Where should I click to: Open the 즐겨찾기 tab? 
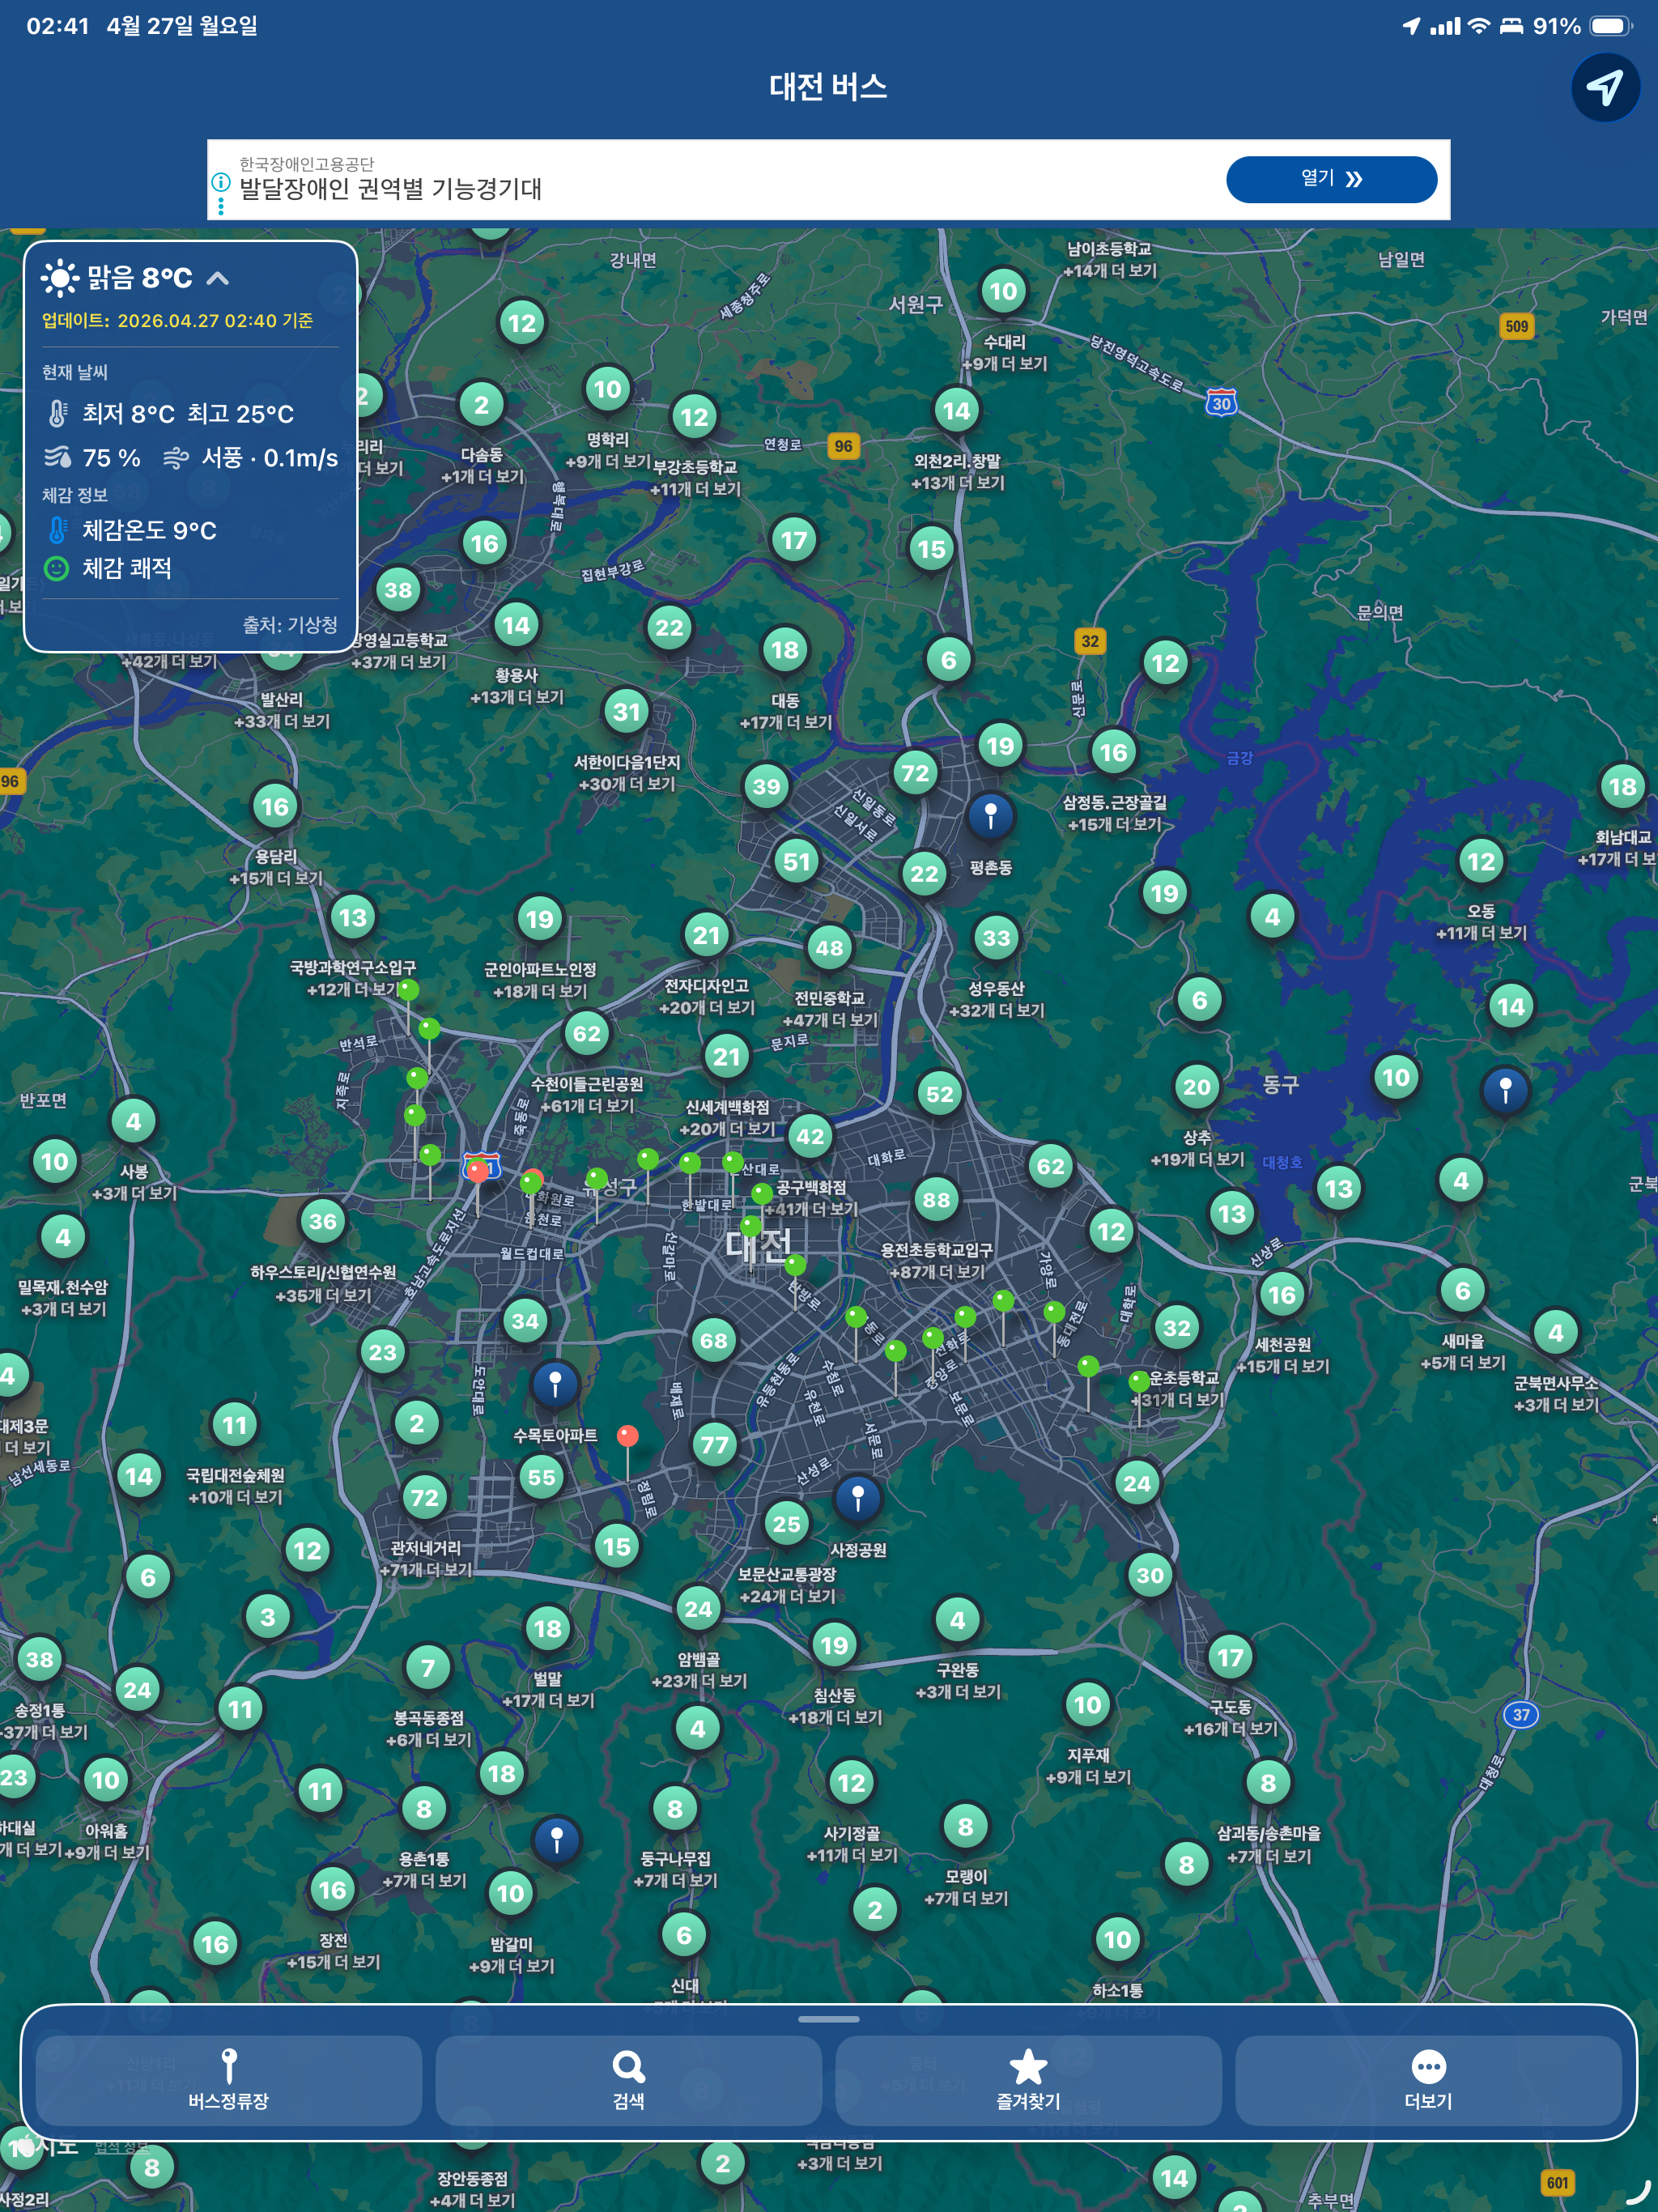pos(1028,2079)
